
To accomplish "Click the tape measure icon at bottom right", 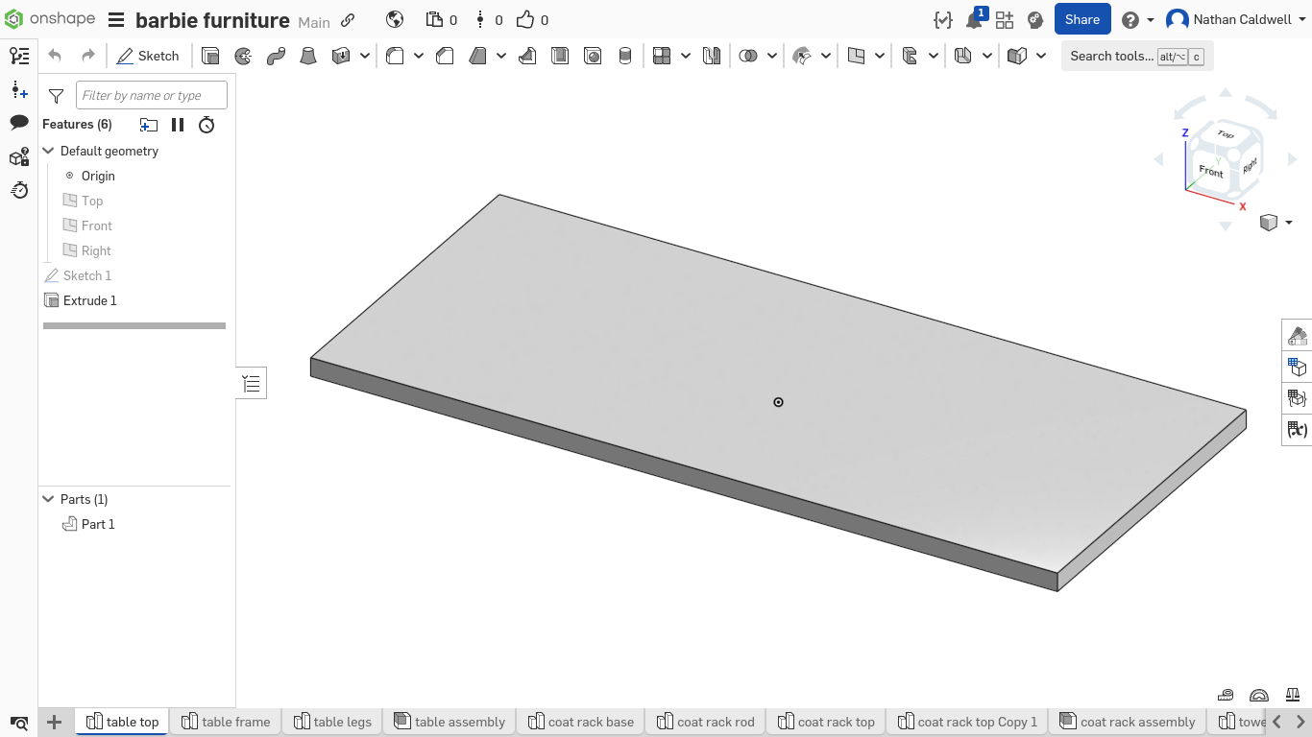I will coord(1226,694).
